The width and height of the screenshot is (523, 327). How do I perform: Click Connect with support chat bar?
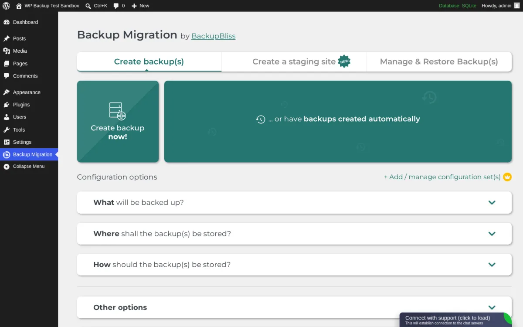tap(456, 320)
